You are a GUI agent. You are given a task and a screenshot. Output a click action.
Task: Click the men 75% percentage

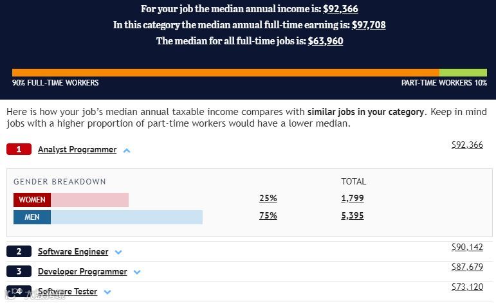268,216
